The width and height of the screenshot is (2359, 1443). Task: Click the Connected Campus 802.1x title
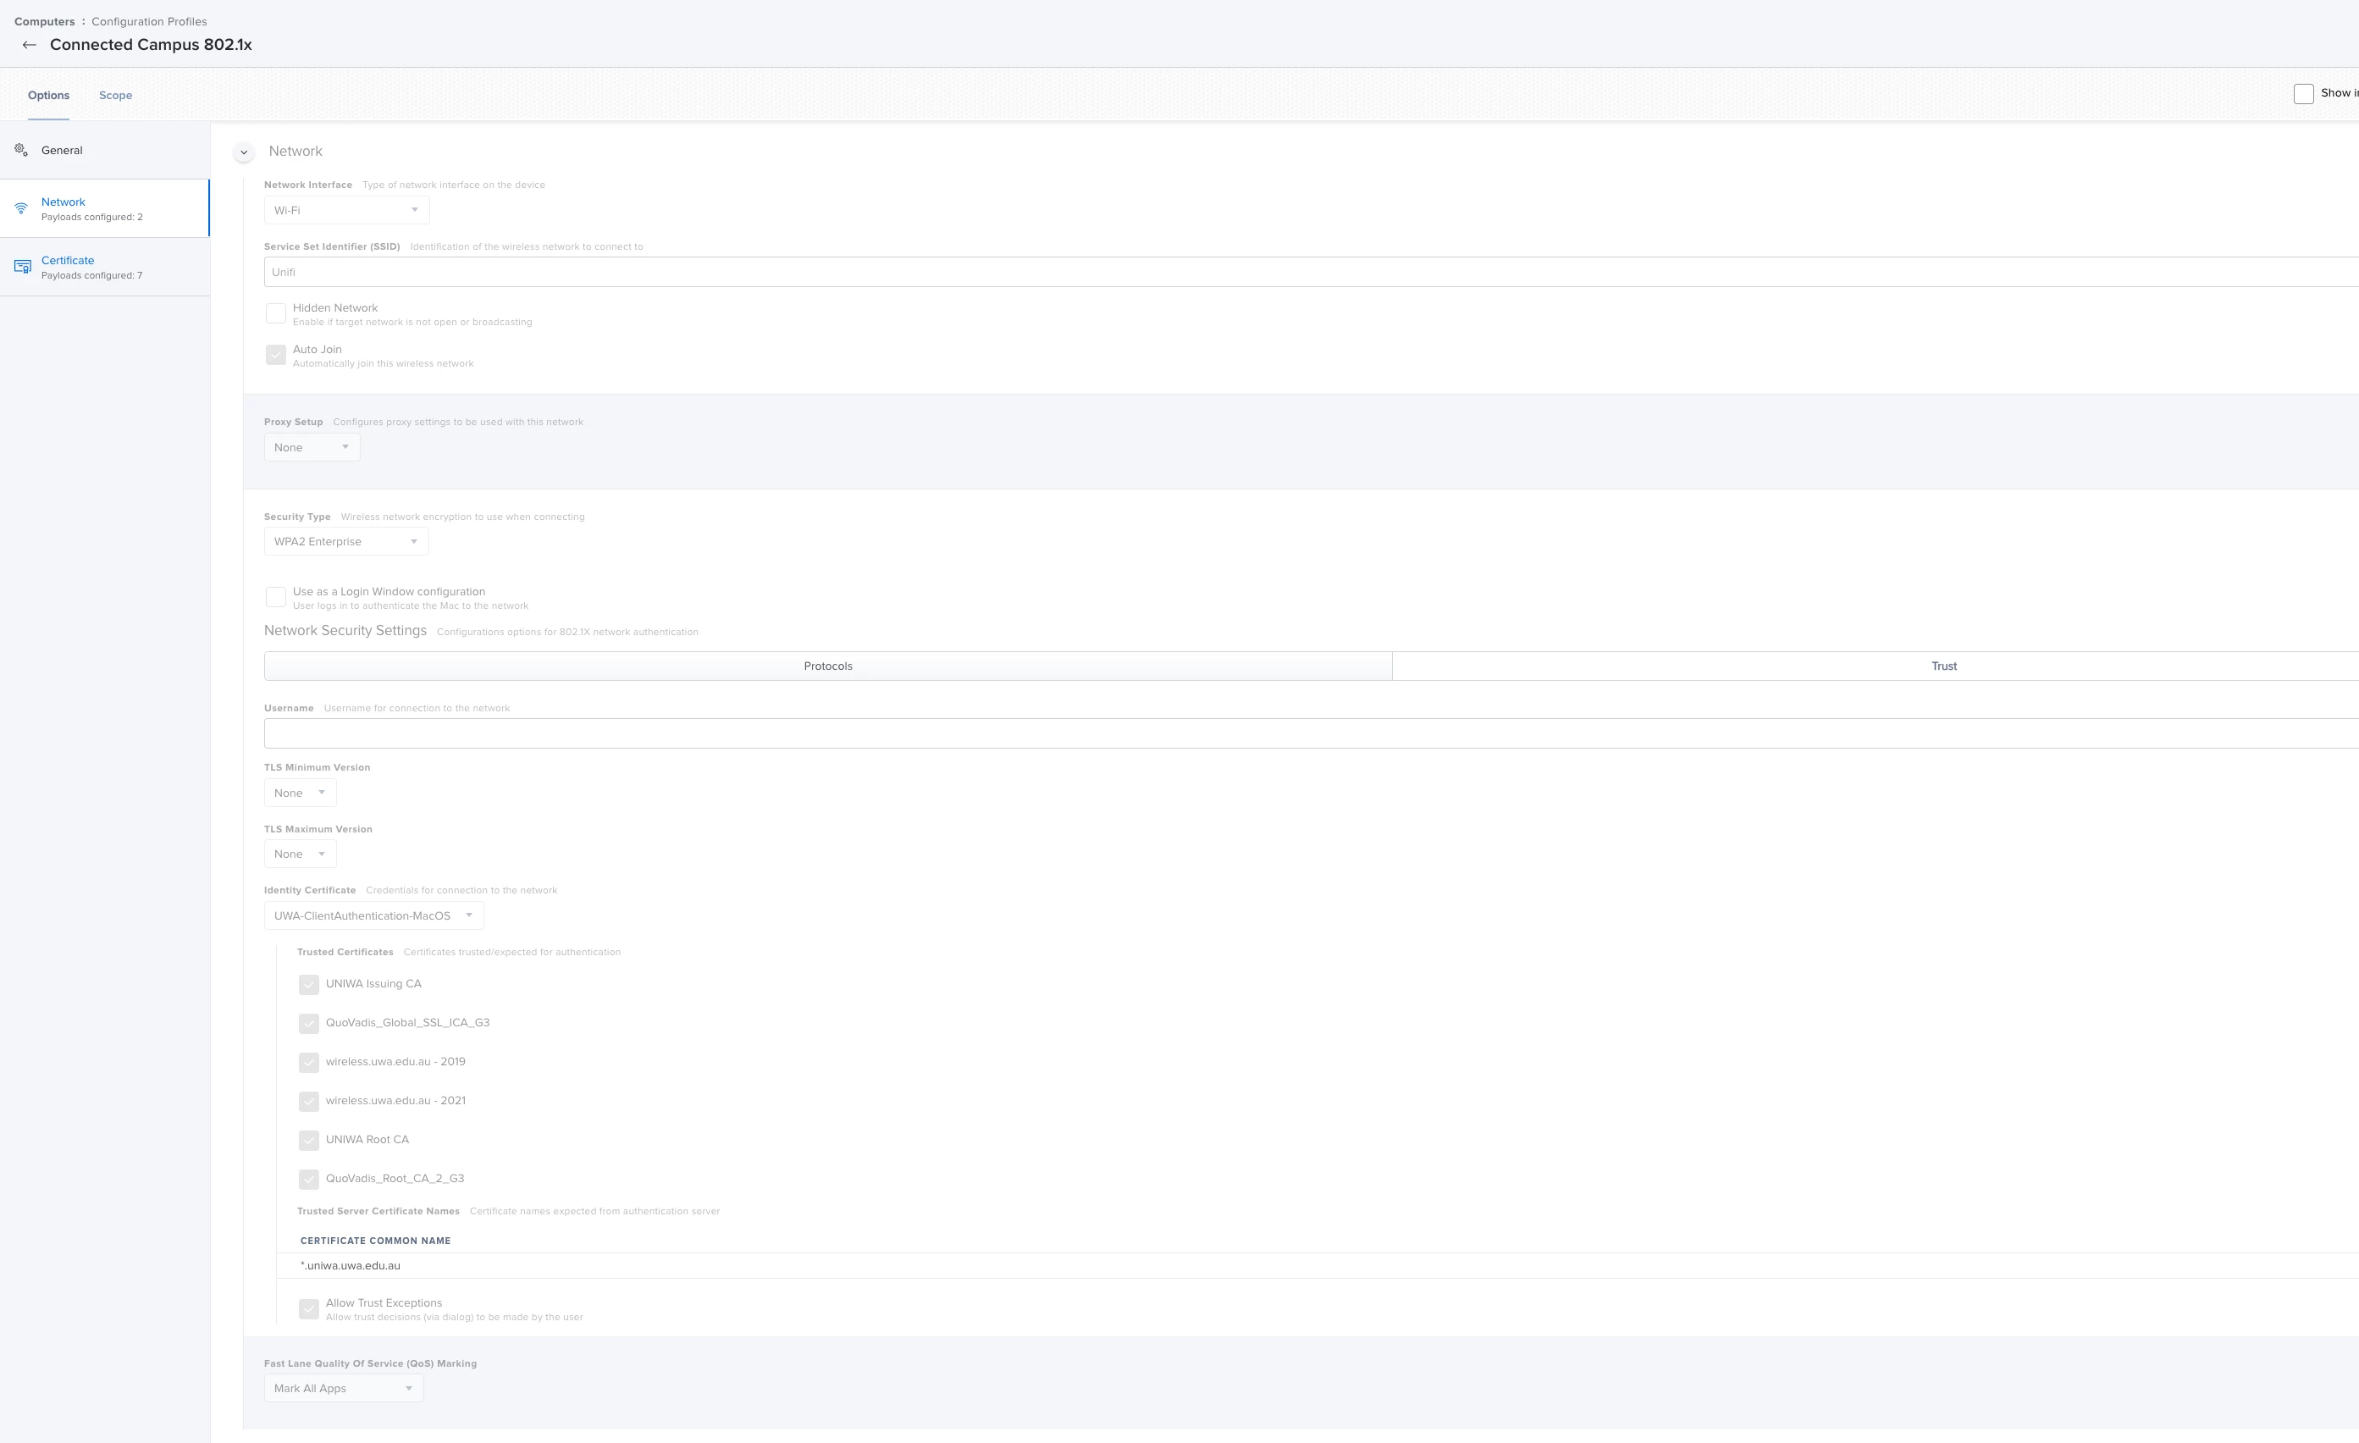(152, 45)
